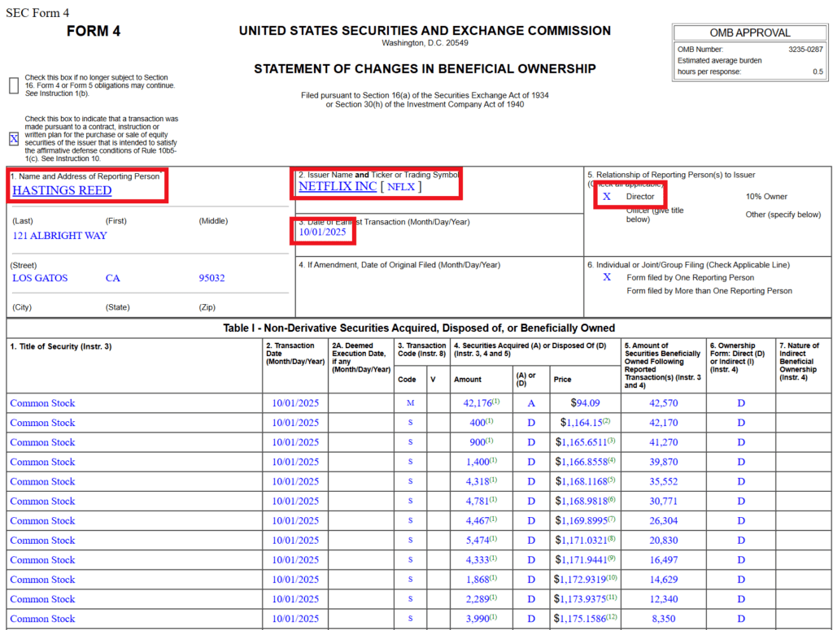The image size is (833, 630).
Task: Click the OMB Number 3235-0287 value
Action: tap(805, 50)
